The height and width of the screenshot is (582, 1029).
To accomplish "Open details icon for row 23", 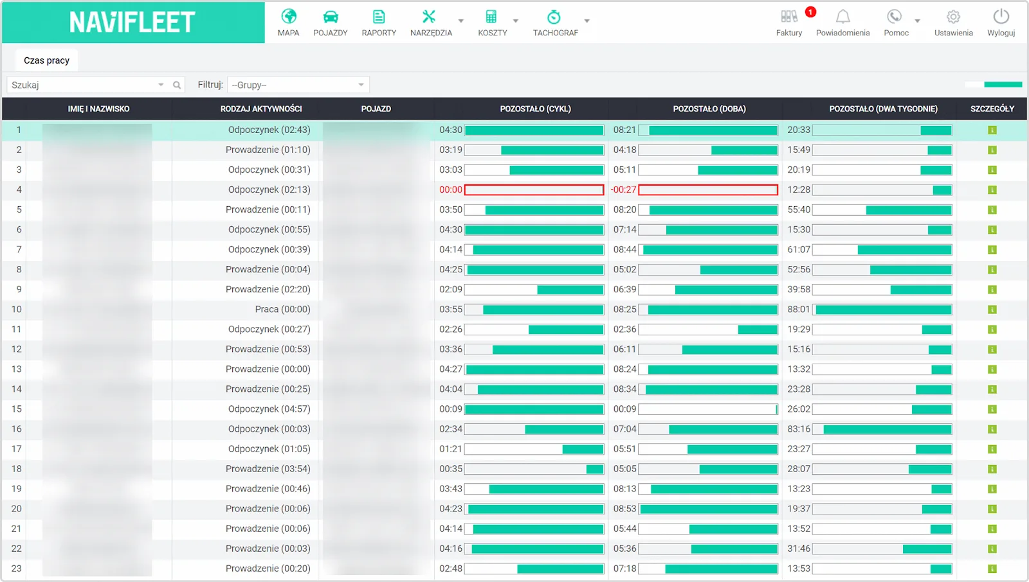I will coord(992,569).
